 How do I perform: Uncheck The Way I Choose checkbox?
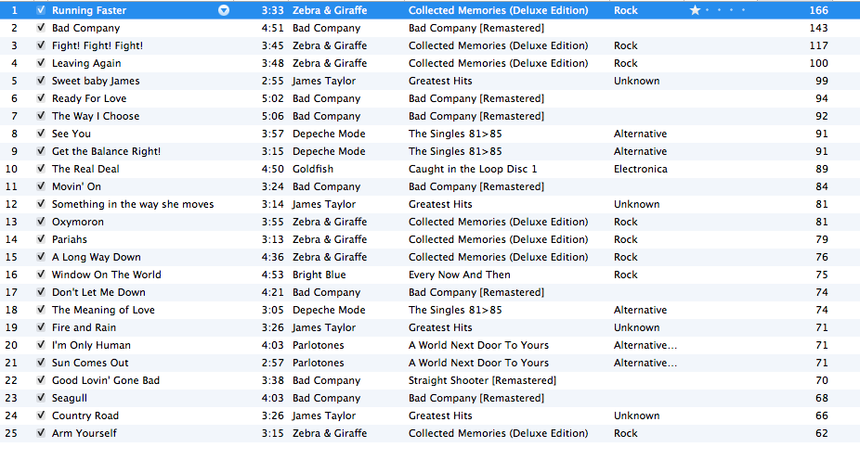point(41,116)
